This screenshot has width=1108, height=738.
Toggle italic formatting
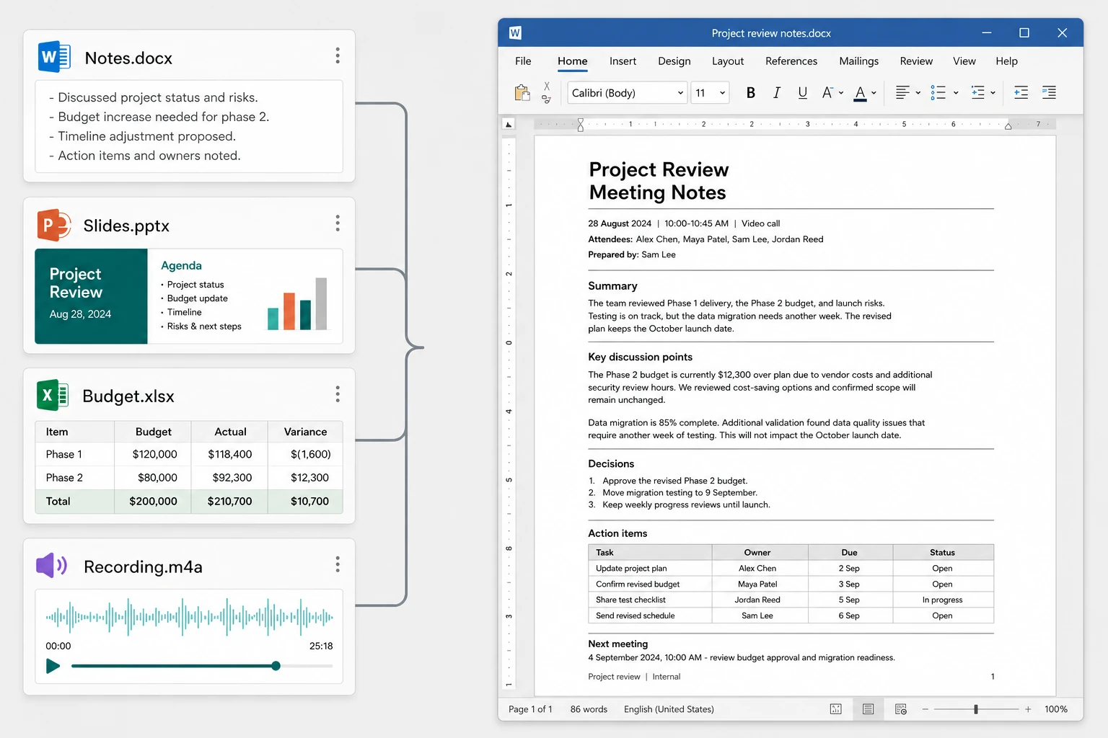(777, 93)
